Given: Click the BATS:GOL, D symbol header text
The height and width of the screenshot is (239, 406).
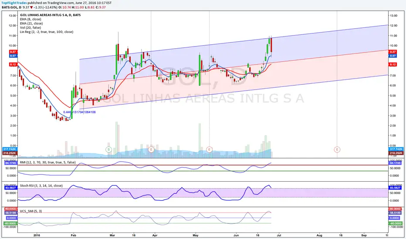Looking at the screenshot, I should point(12,7).
